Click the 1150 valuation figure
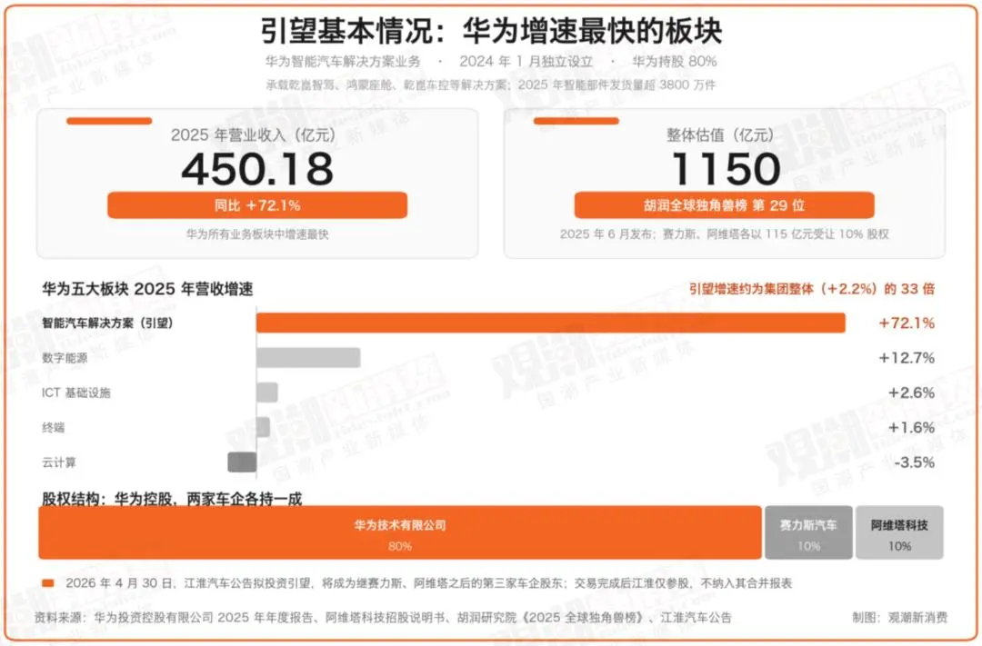Image resolution: width=982 pixels, height=646 pixels. (726, 169)
